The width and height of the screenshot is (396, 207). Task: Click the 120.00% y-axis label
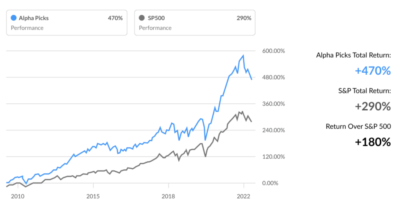click(x=273, y=157)
